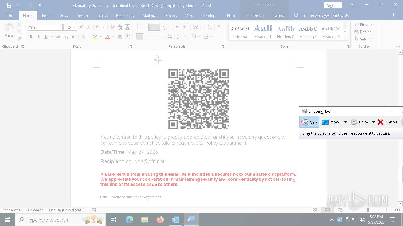Screen dimensions: 403x226
Task: Open Snipping Tool Mode dropdown arrow
Action: [345, 122]
